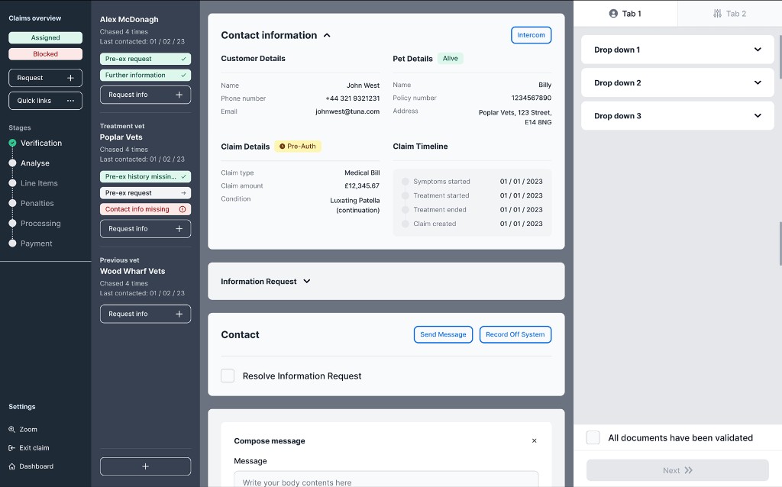Screen dimensions: 782x487
Task: Select the Assigned status filter
Action: coord(45,38)
